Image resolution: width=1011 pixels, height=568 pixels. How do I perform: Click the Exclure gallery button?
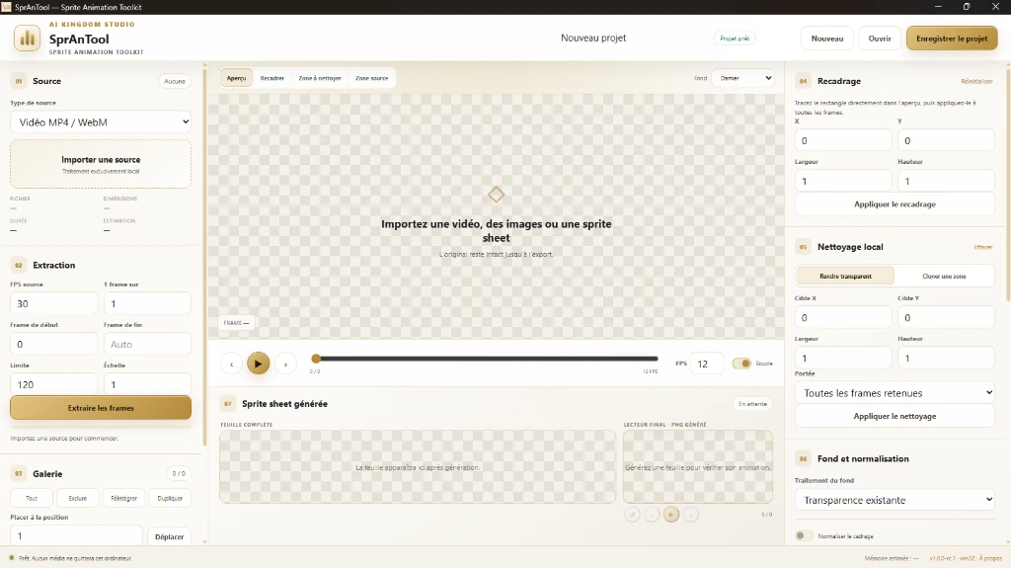point(77,498)
